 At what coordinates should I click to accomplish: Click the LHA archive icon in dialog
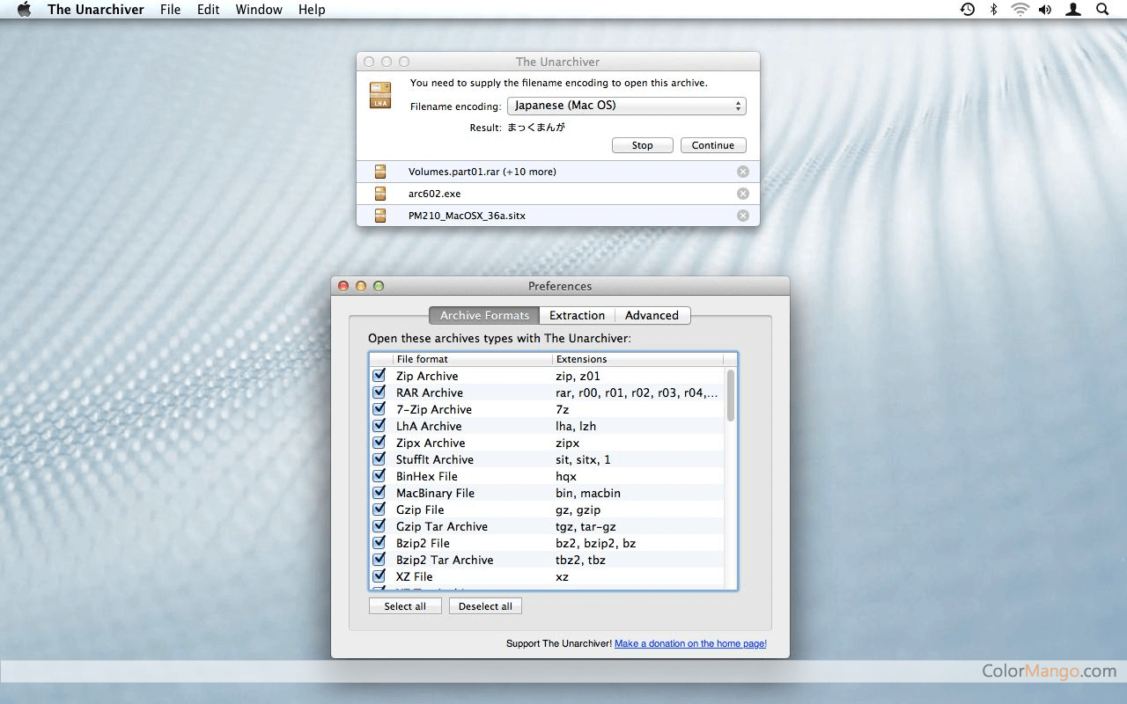[380, 95]
